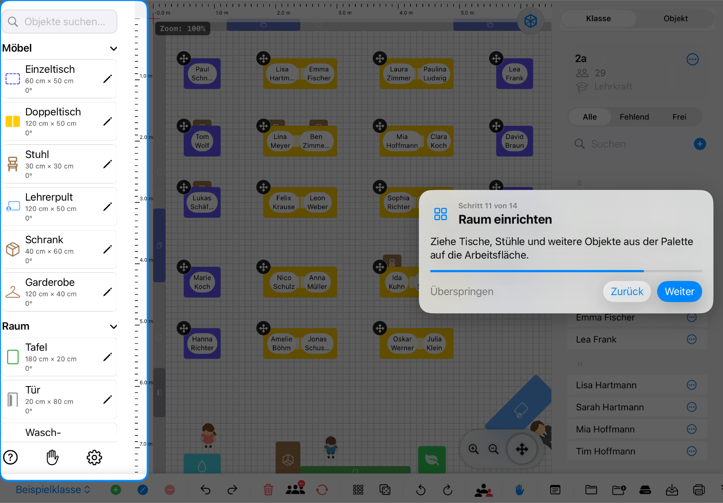Open the print icon in toolbar

(699, 490)
